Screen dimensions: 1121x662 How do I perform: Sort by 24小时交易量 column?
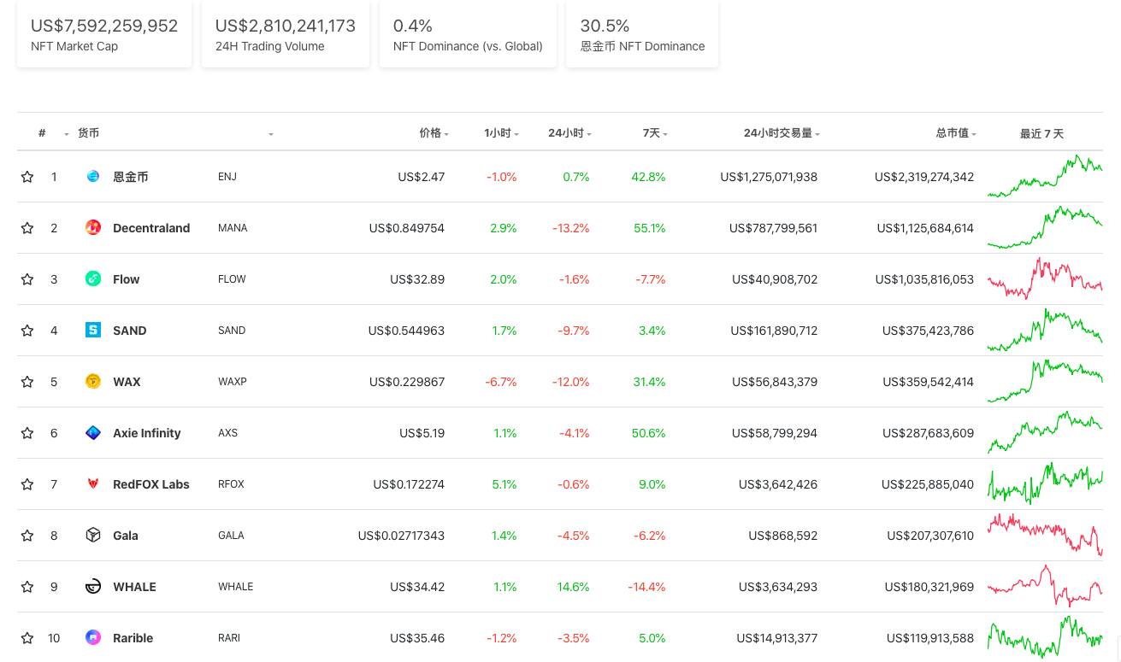782,133
